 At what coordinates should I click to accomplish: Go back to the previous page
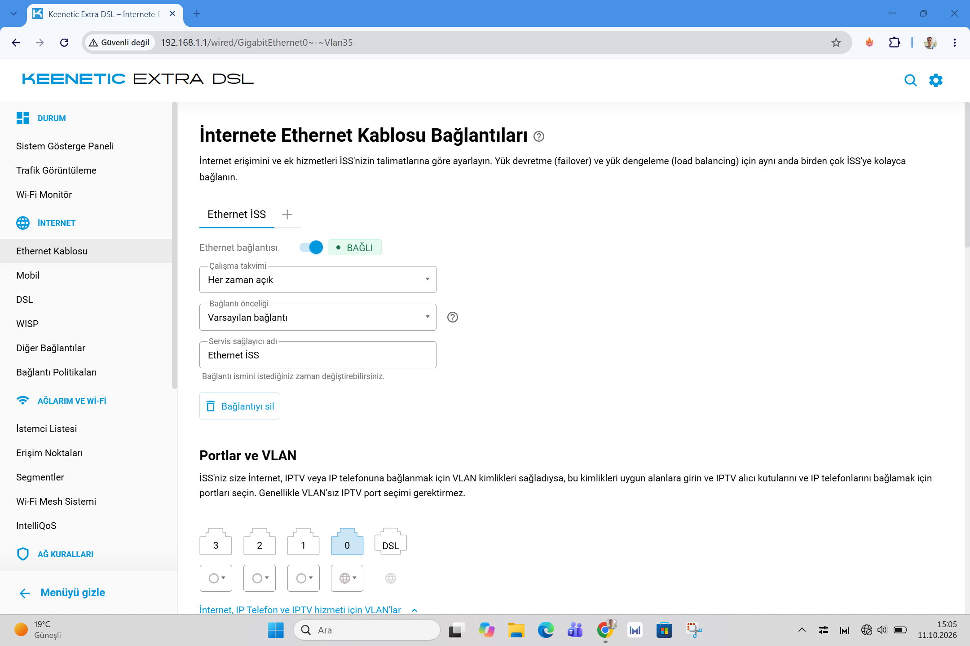coord(16,43)
